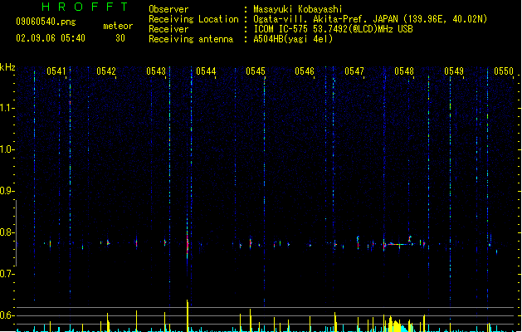The height and width of the screenshot is (332, 522).
Task: Click the A504HB(yagi 4el) antenna text
Action: coord(293,39)
